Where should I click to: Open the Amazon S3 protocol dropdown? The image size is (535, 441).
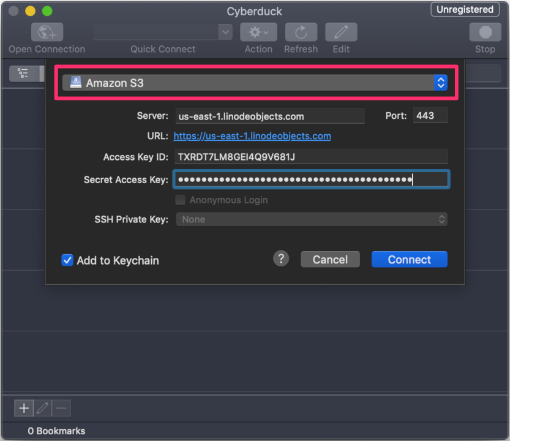coord(257,83)
